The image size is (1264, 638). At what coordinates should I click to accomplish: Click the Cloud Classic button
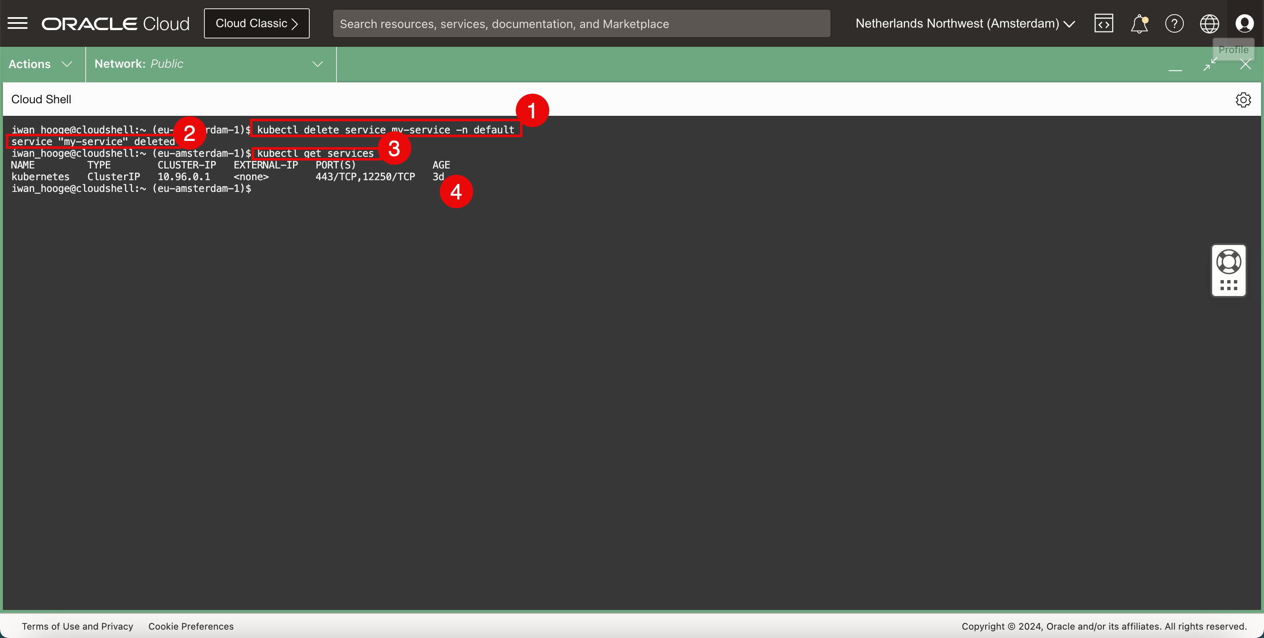[257, 23]
